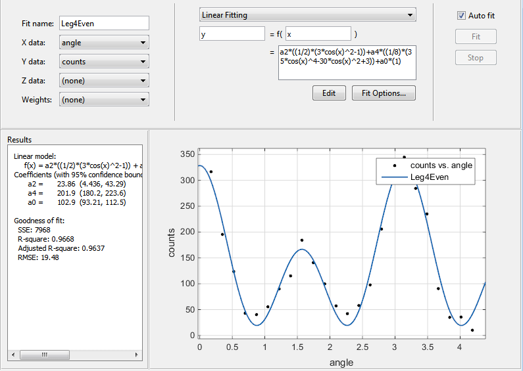Click the Stop button
523x371 pixels.
pyautogui.click(x=476, y=58)
